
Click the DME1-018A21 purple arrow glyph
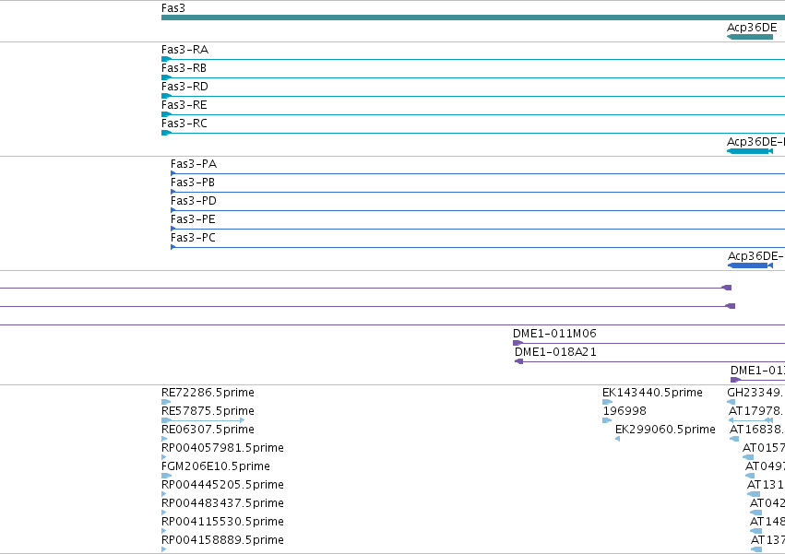click(x=519, y=361)
